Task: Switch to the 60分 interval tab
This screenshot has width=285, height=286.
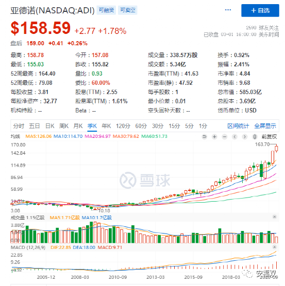Action: tap(141, 126)
